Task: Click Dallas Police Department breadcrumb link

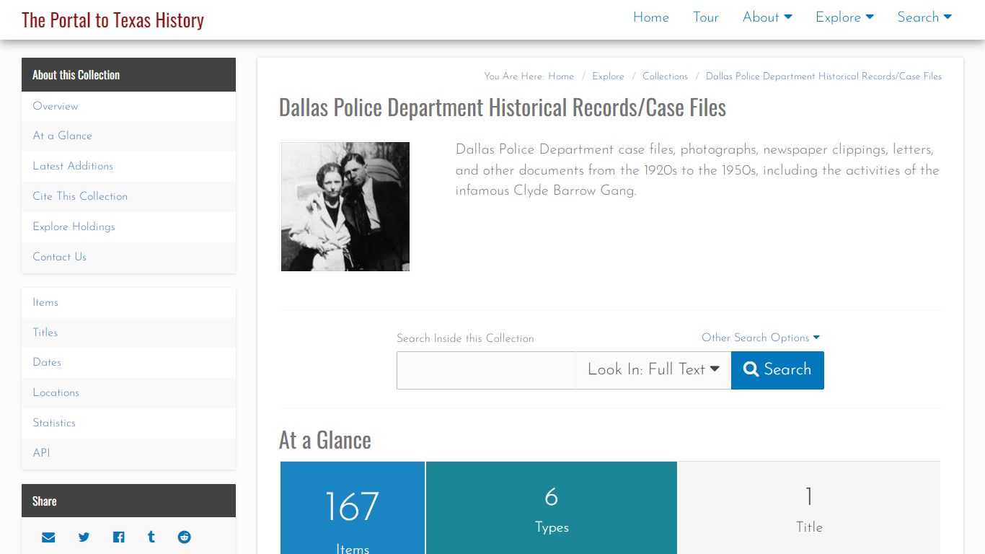Action: tap(823, 76)
